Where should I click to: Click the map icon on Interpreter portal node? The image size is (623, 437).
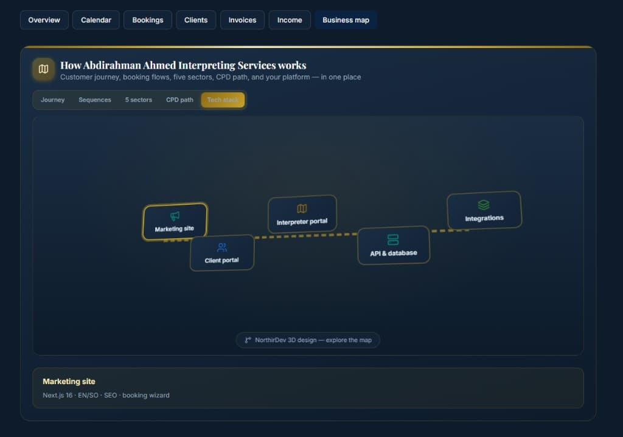(x=302, y=208)
